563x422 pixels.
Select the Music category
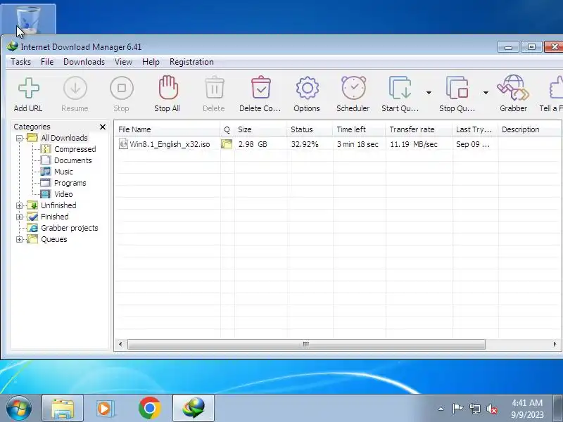pos(63,172)
